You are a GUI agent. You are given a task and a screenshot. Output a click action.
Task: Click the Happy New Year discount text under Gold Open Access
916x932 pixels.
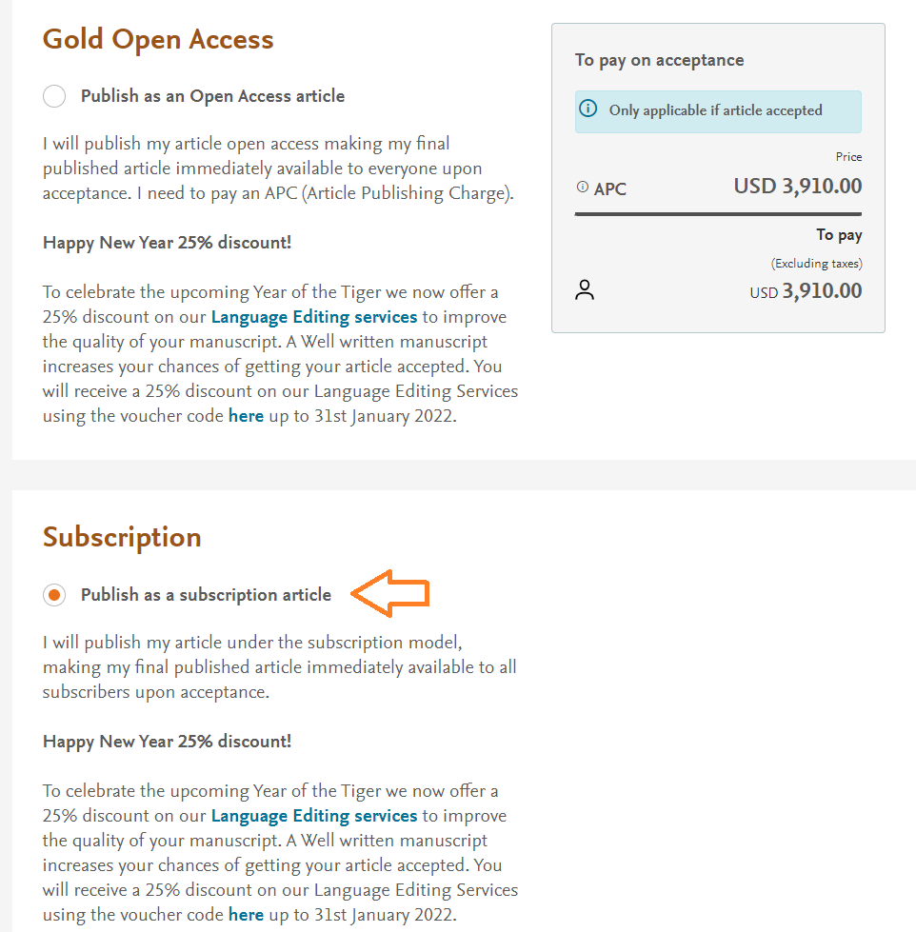167,243
